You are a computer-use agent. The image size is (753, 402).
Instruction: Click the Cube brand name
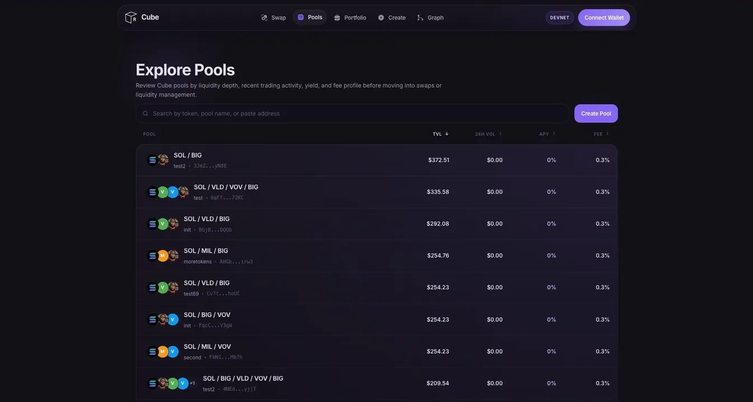150,17
